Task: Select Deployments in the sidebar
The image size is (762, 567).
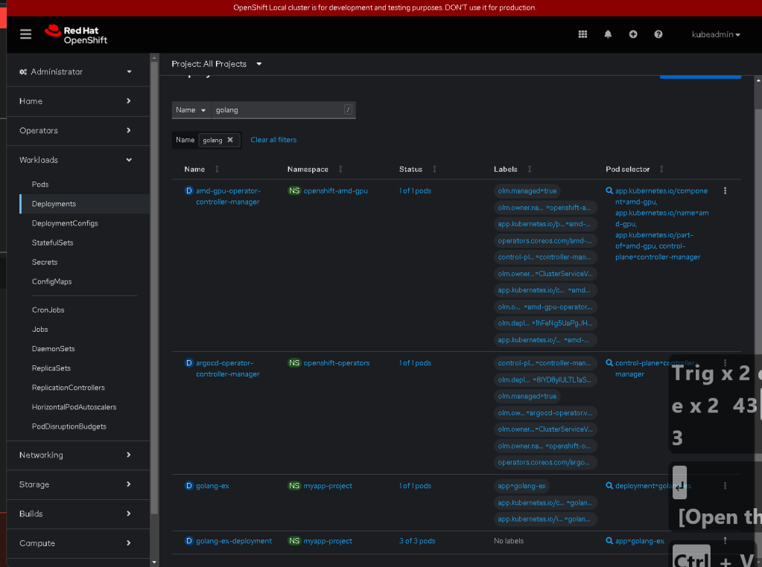Action: [x=54, y=204]
